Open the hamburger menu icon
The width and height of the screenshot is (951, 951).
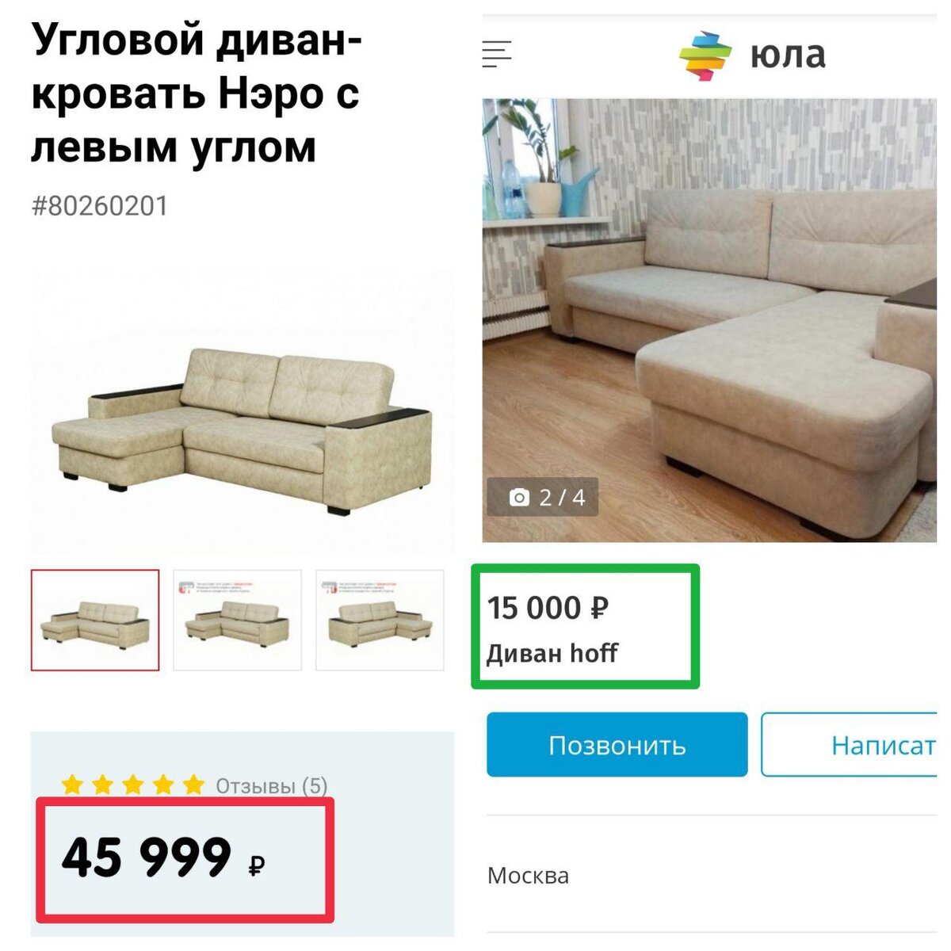click(x=497, y=55)
